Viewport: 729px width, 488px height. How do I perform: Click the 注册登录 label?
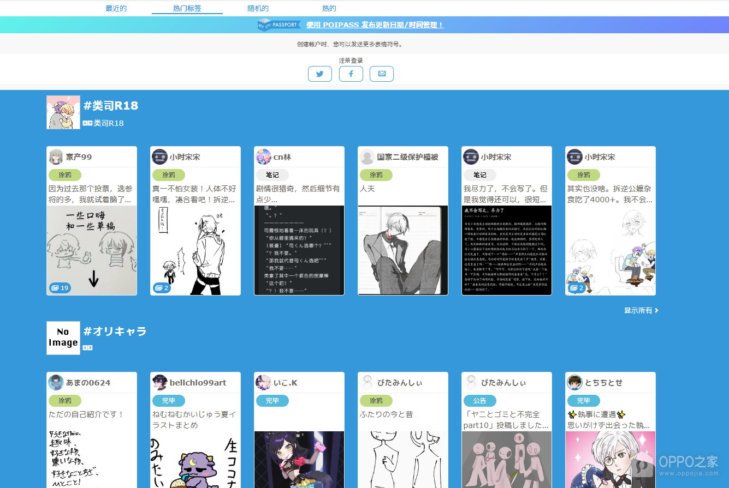coord(351,61)
